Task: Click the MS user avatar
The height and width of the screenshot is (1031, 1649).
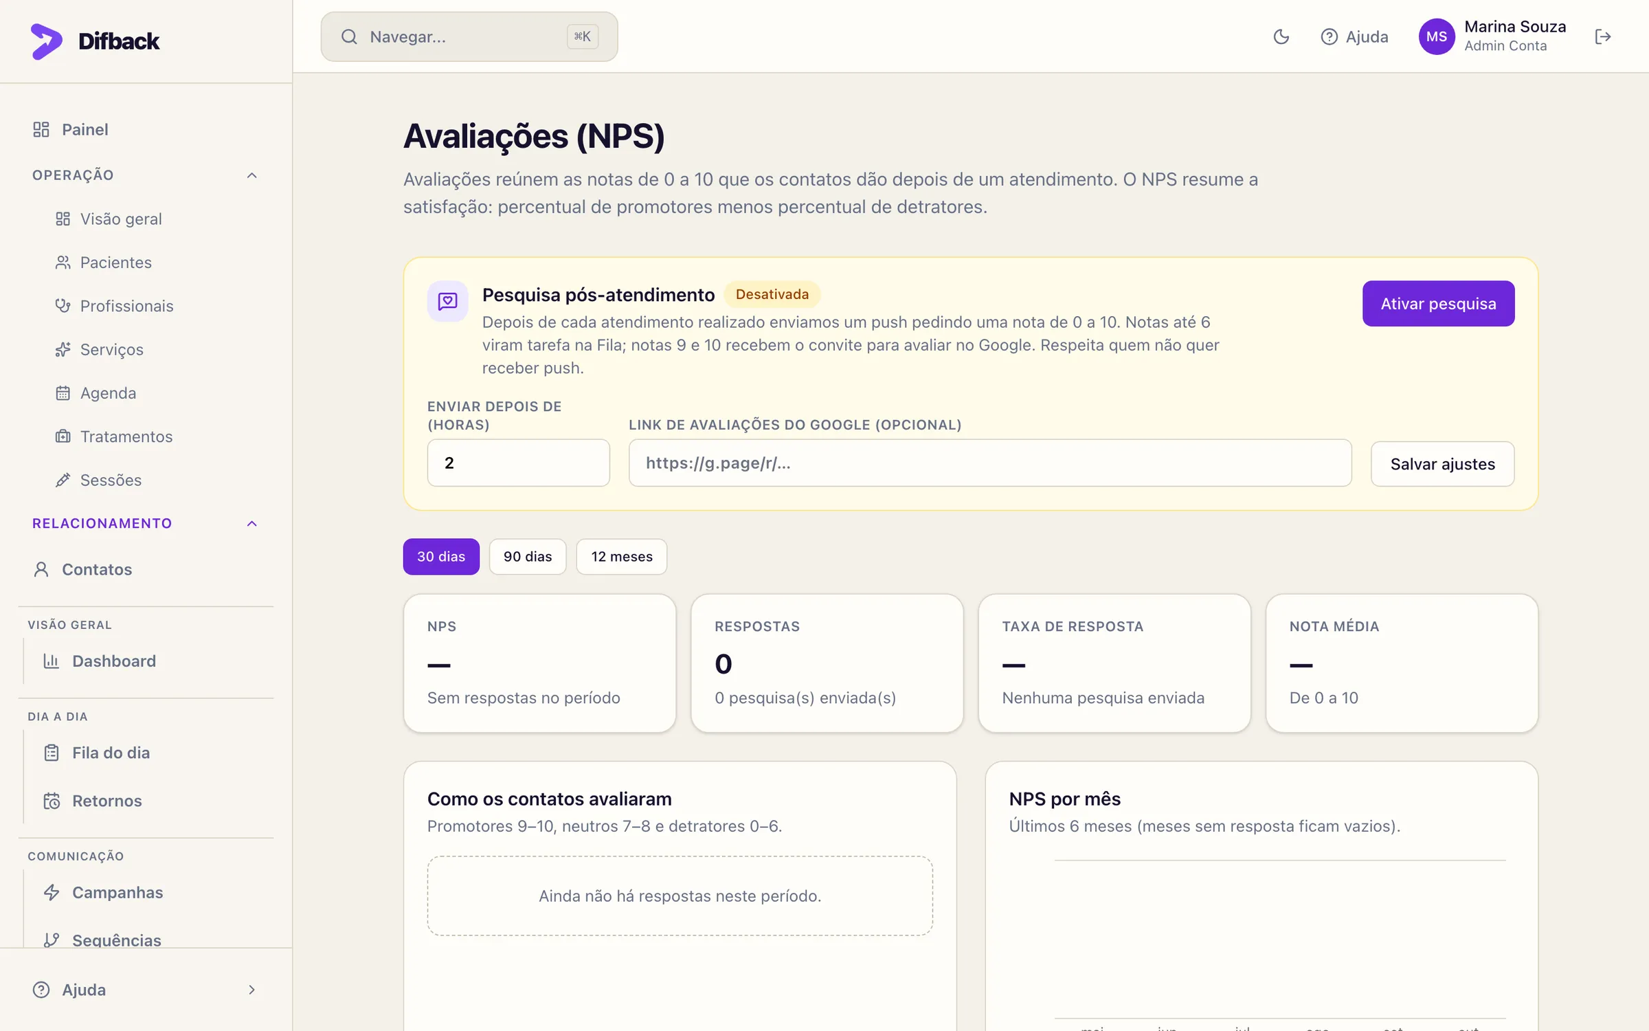Action: click(1436, 36)
